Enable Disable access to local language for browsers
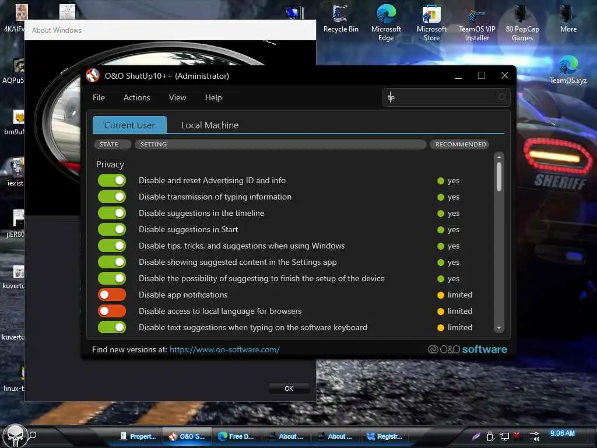 [x=111, y=311]
